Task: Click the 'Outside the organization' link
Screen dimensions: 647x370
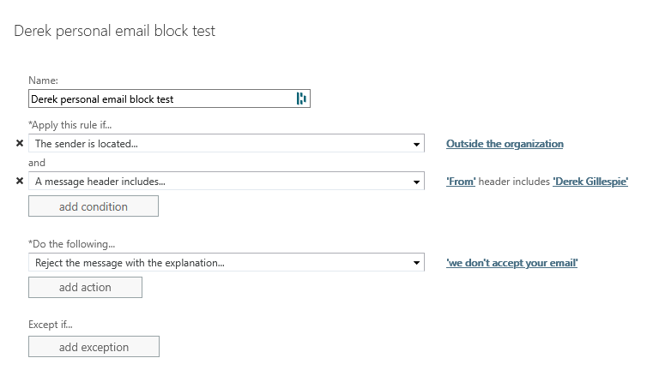Action: coord(505,144)
